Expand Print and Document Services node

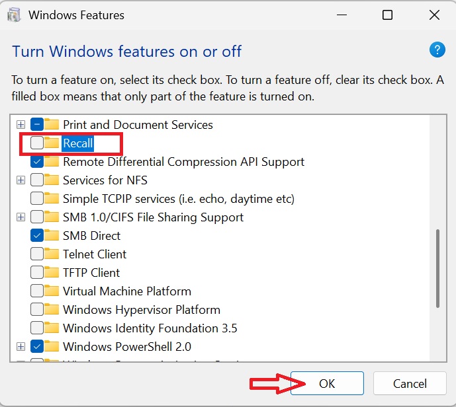21,124
